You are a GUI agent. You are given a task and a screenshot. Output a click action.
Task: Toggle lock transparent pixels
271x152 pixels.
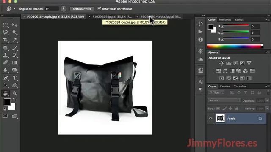218,109
